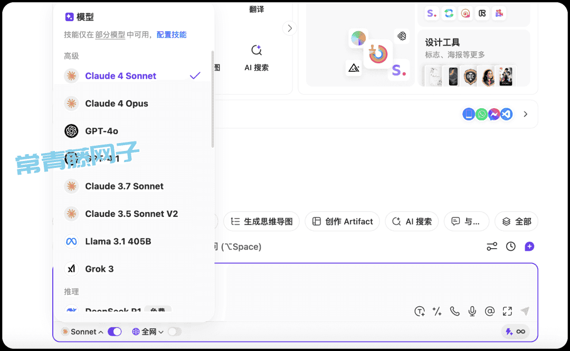Click the large orange-pink ring icon
570x351 pixels.
pos(378,54)
